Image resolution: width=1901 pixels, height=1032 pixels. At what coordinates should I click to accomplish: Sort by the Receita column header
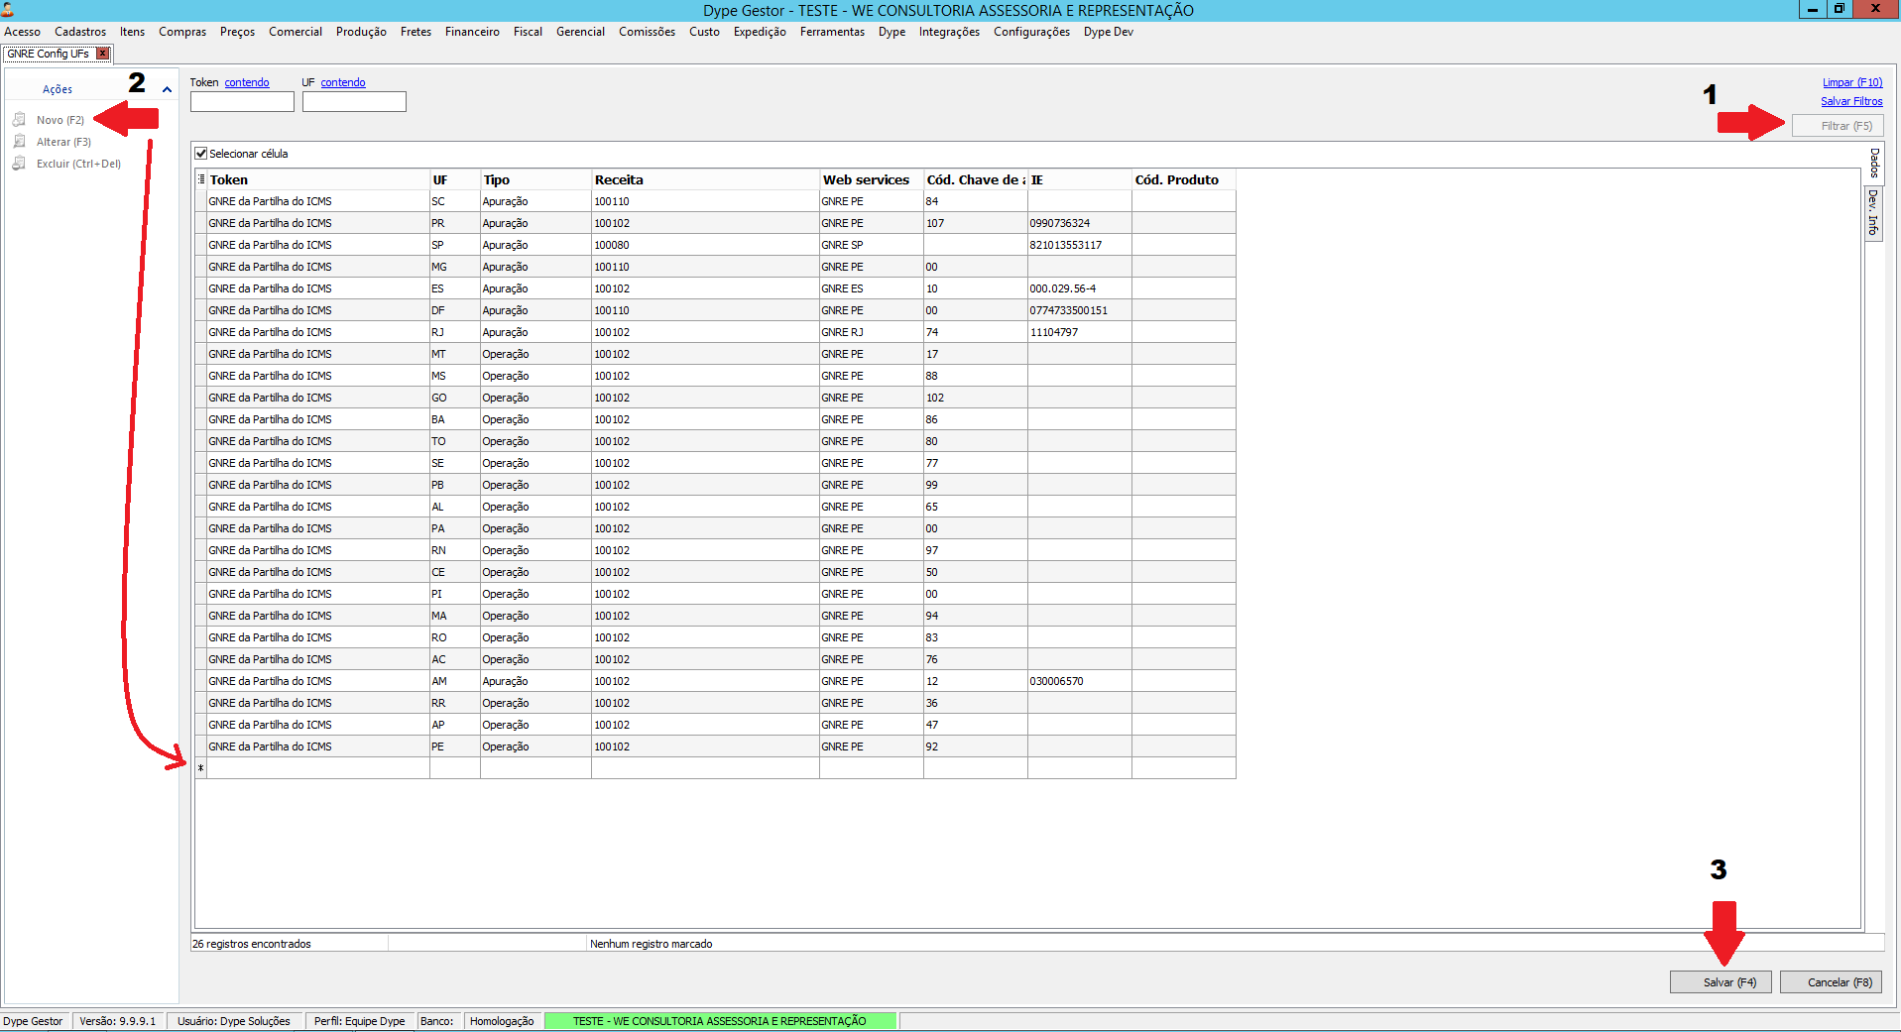click(705, 179)
